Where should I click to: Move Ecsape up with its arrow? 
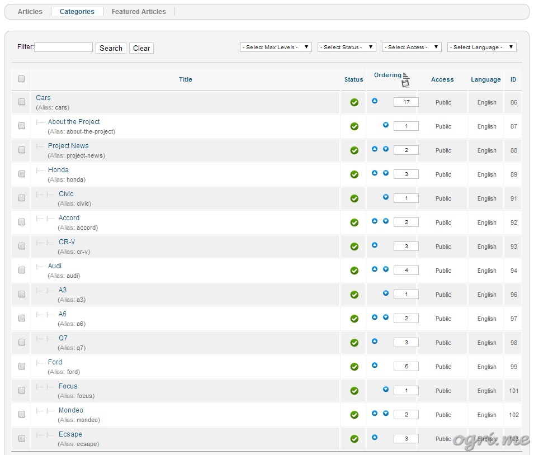click(x=375, y=437)
